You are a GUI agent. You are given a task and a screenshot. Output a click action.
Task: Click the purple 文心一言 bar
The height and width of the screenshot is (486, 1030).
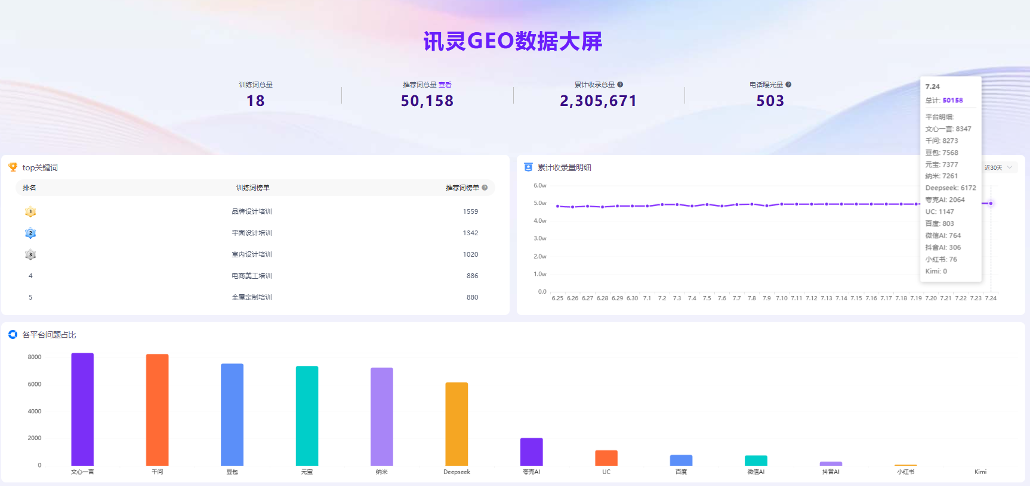[x=82, y=409]
